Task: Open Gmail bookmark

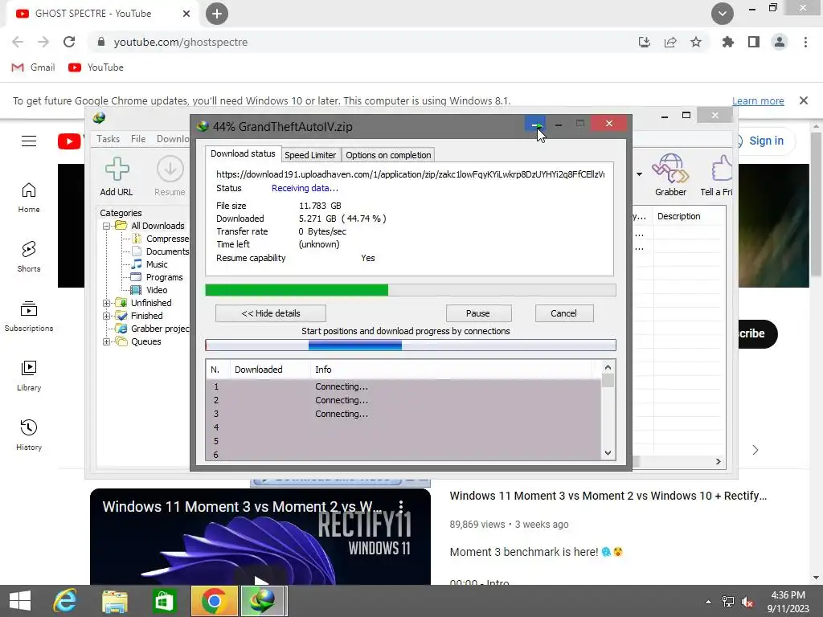Action: [x=33, y=67]
